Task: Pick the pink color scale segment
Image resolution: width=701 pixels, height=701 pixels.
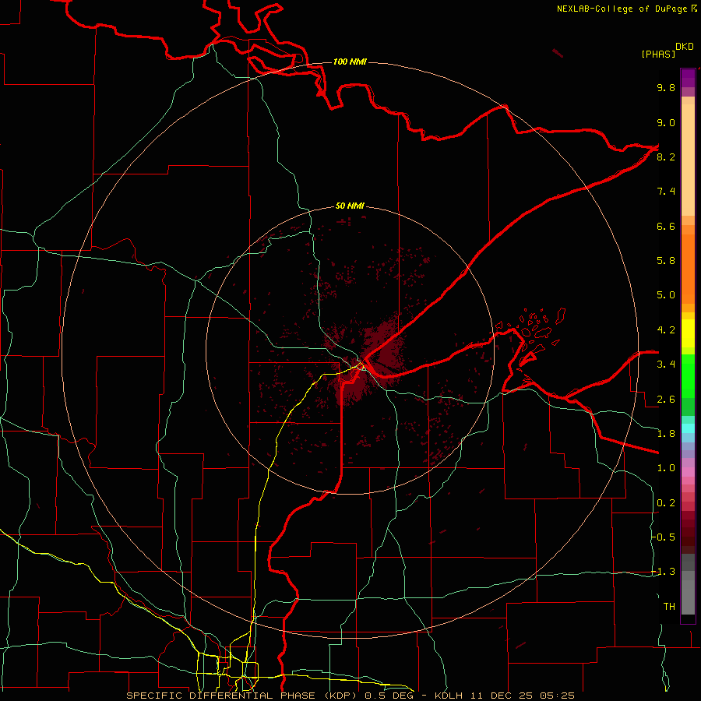Action: (x=688, y=472)
